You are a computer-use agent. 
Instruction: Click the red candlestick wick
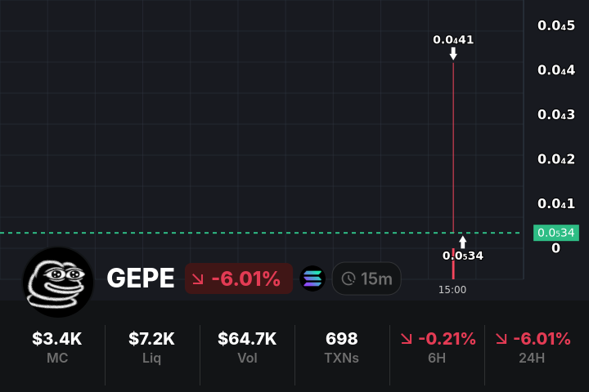click(453, 147)
